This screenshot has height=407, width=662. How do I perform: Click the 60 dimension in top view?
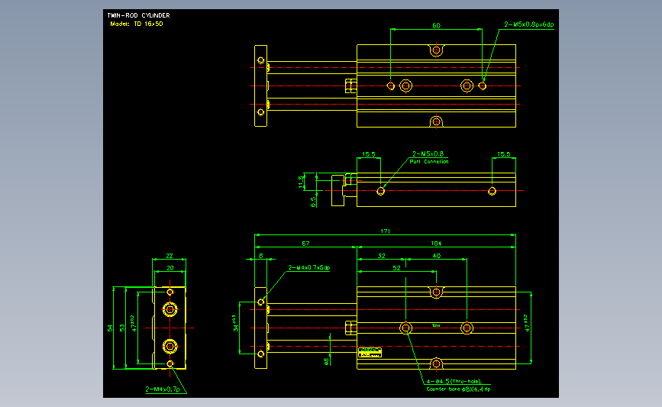coord(436,26)
